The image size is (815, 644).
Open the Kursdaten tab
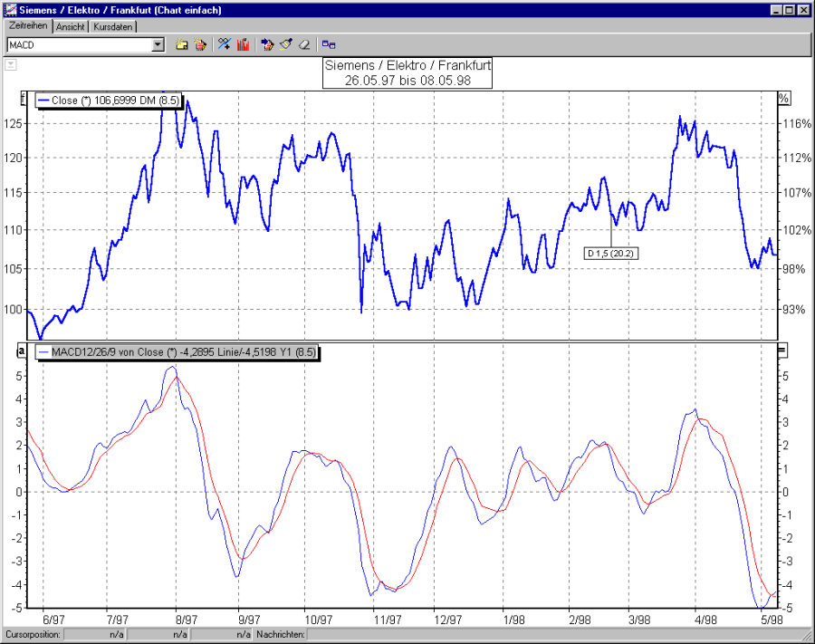[x=112, y=27]
